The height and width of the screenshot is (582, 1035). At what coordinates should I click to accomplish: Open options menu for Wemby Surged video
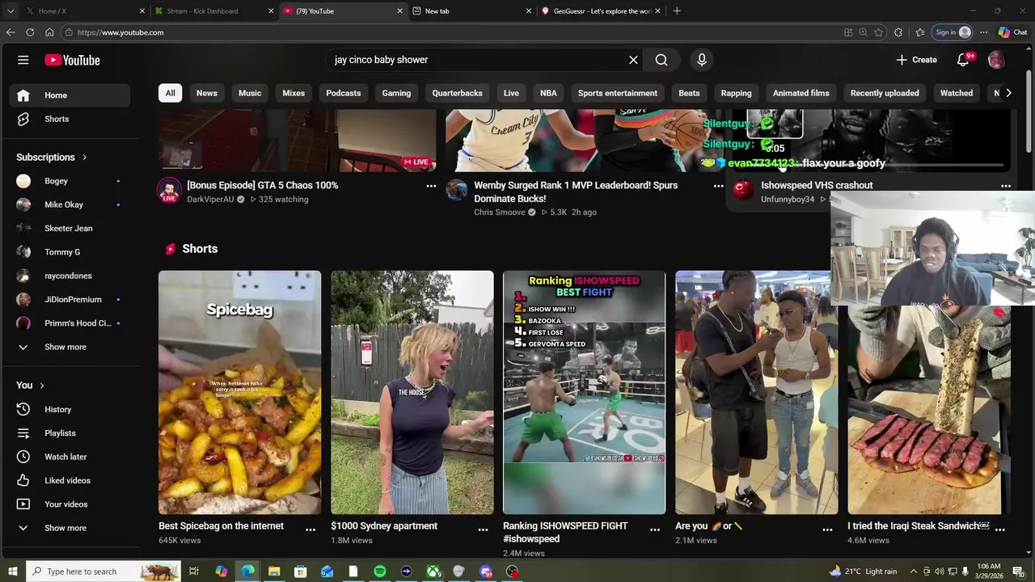[x=718, y=186]
